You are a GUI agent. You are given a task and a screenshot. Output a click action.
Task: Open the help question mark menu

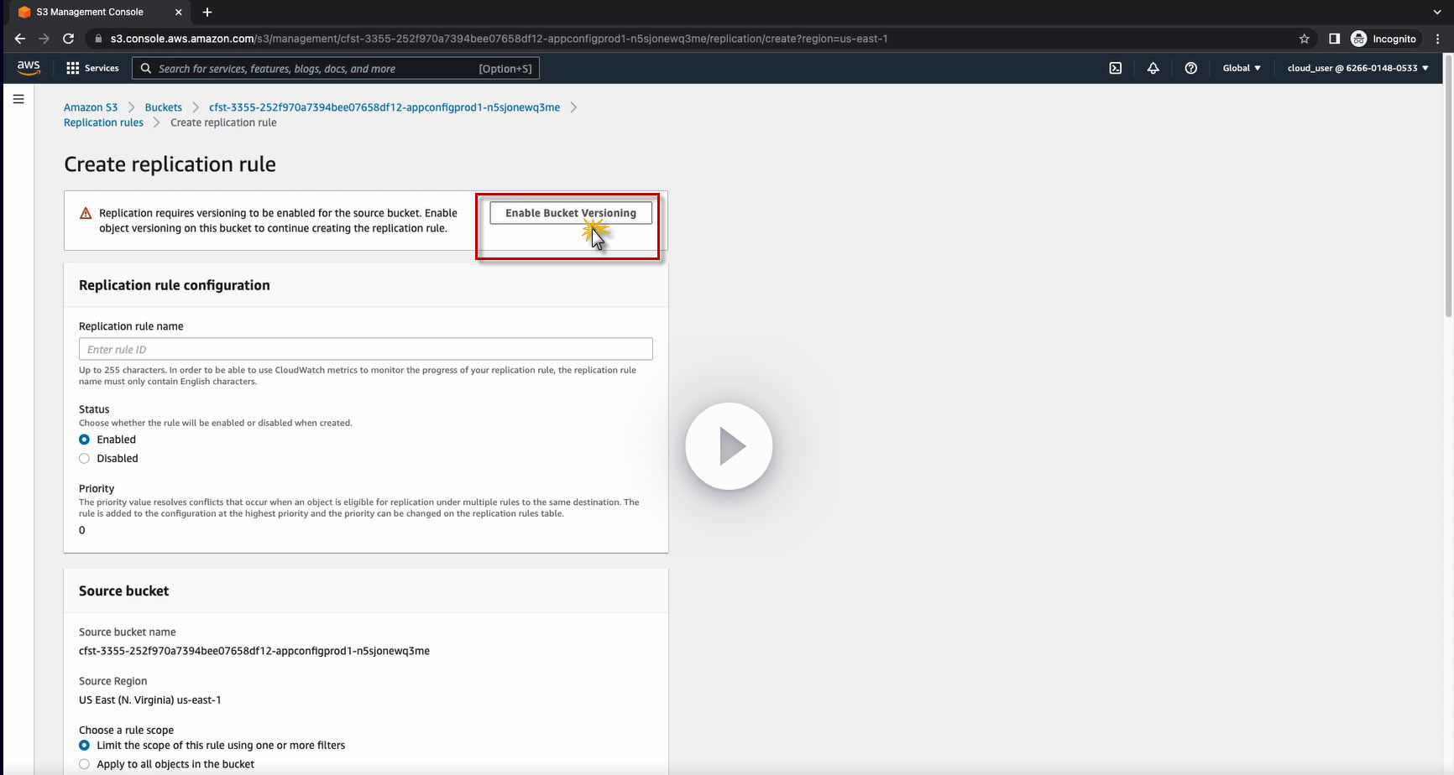click(x=1190, y=68)
